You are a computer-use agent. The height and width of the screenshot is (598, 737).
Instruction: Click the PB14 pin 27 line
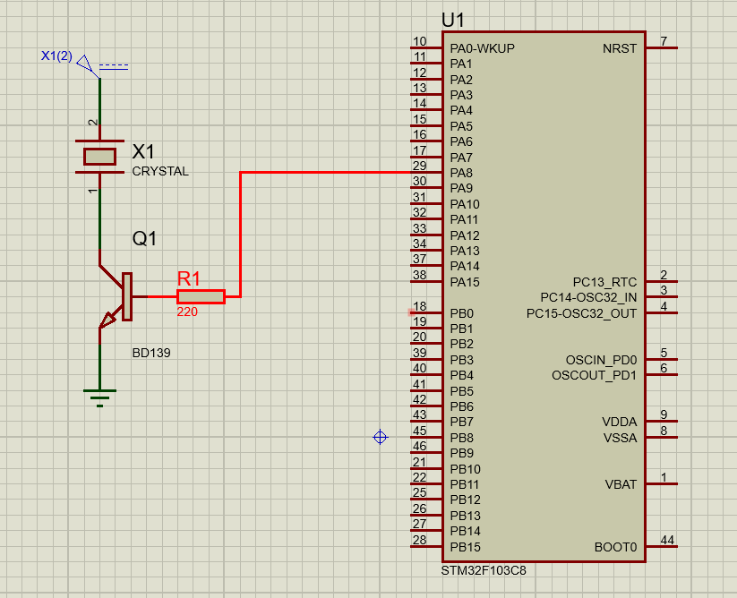pyautogui.click(x=427, y=531)
